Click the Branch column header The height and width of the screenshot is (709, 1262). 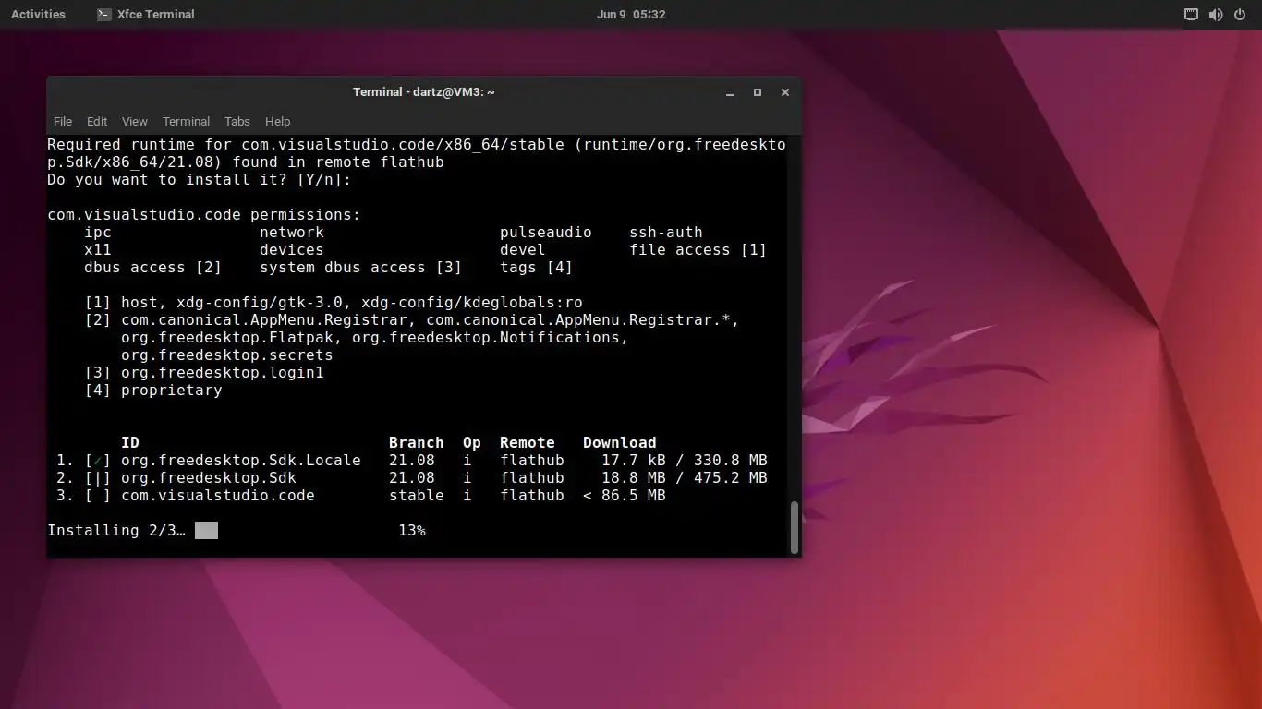pos(417,442)
